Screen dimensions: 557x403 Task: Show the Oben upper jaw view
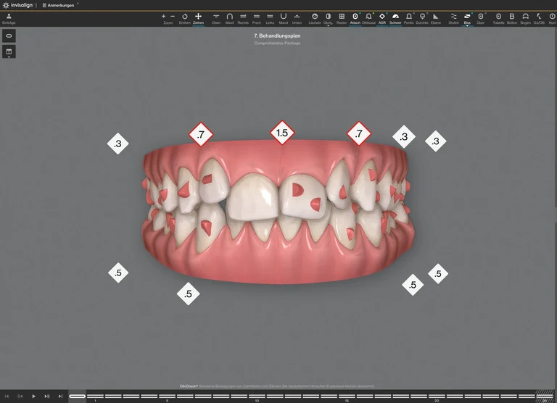point(216,16)
